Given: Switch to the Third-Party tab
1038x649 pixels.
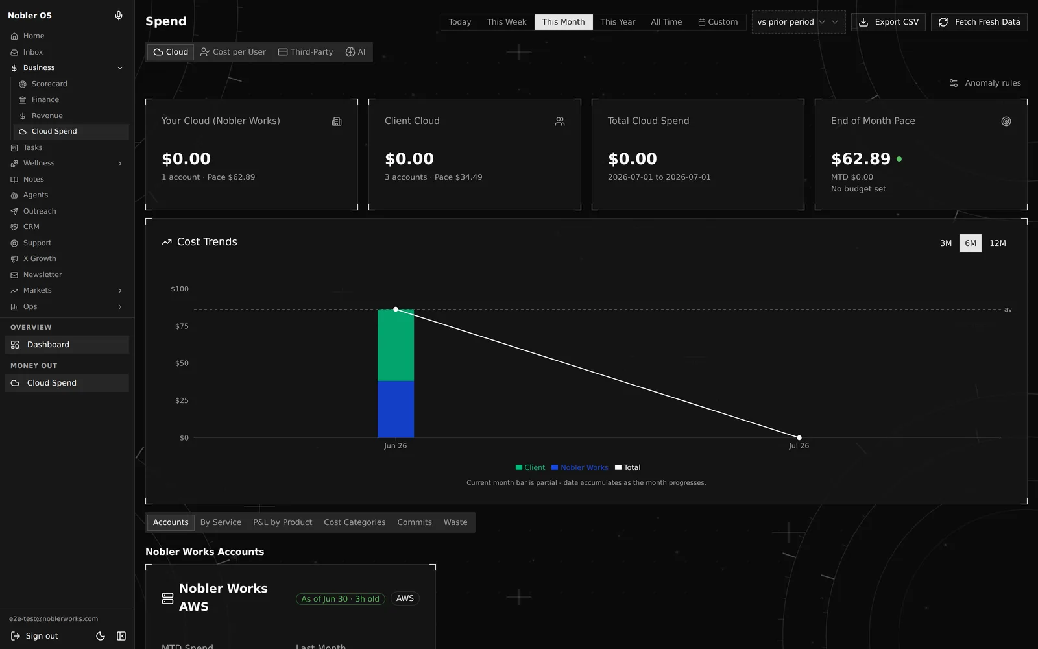Looking at the screenshot, I should pyautogui.click(x=306, y=52).
